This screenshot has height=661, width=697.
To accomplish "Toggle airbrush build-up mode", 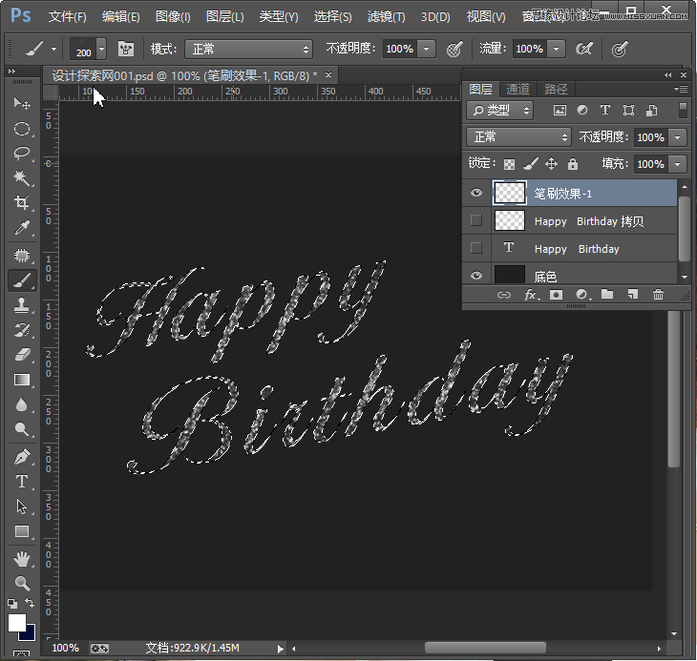I will (583, 49).
